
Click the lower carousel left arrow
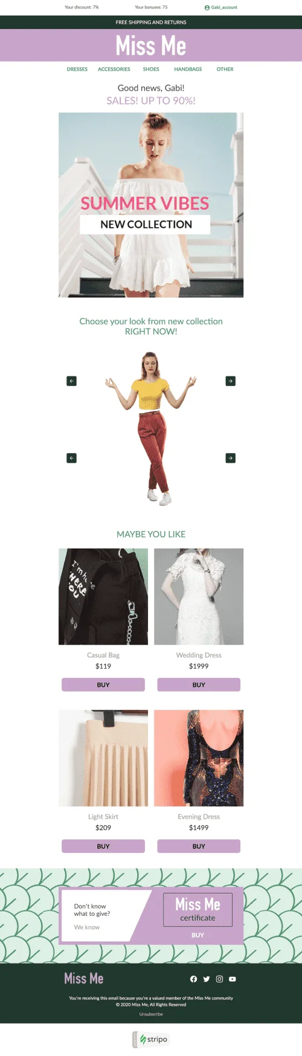(71, 458)
